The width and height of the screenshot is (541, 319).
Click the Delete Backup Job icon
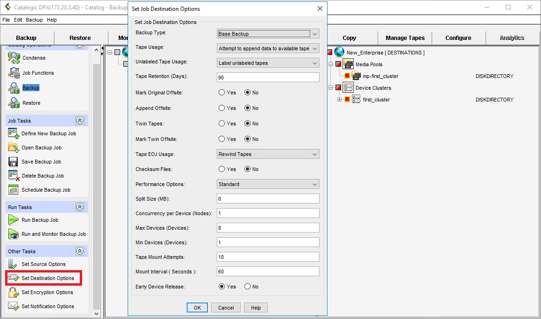point(14,176)
